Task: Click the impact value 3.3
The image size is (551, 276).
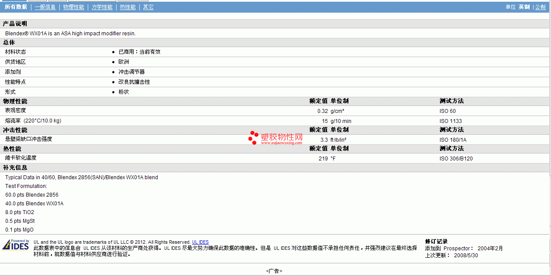Action: 324,140
